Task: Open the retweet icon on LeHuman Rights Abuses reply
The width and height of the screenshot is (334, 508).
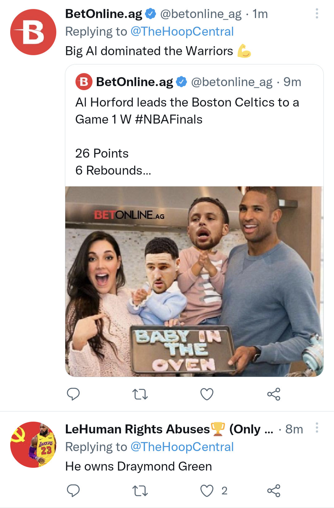Action: coord(140,490)
